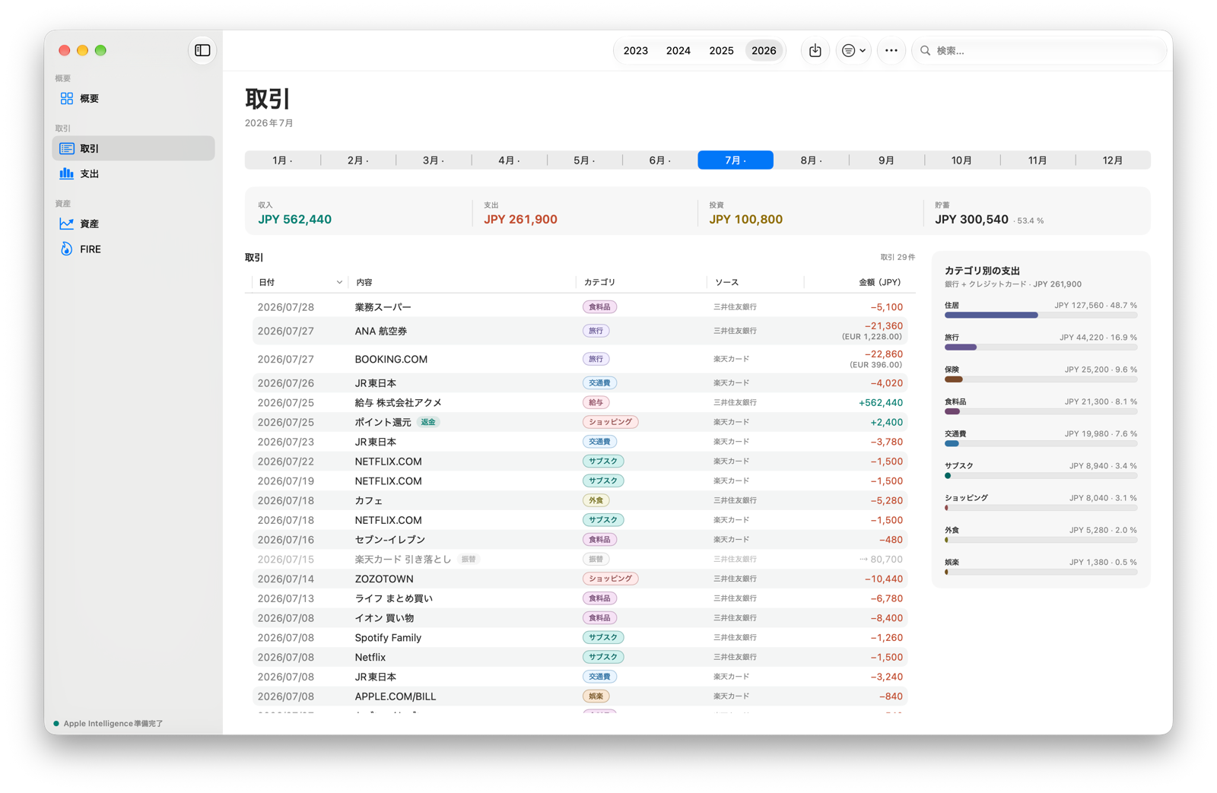Click the 交通費 category in spending panel
This screenshot has height=793, width=1217.
click(1041, 438)
